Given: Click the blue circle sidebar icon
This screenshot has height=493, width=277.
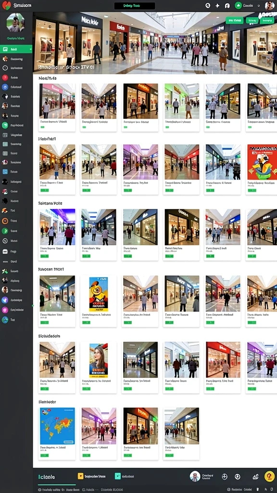Looking at the screenshot, I should (5, 87).
